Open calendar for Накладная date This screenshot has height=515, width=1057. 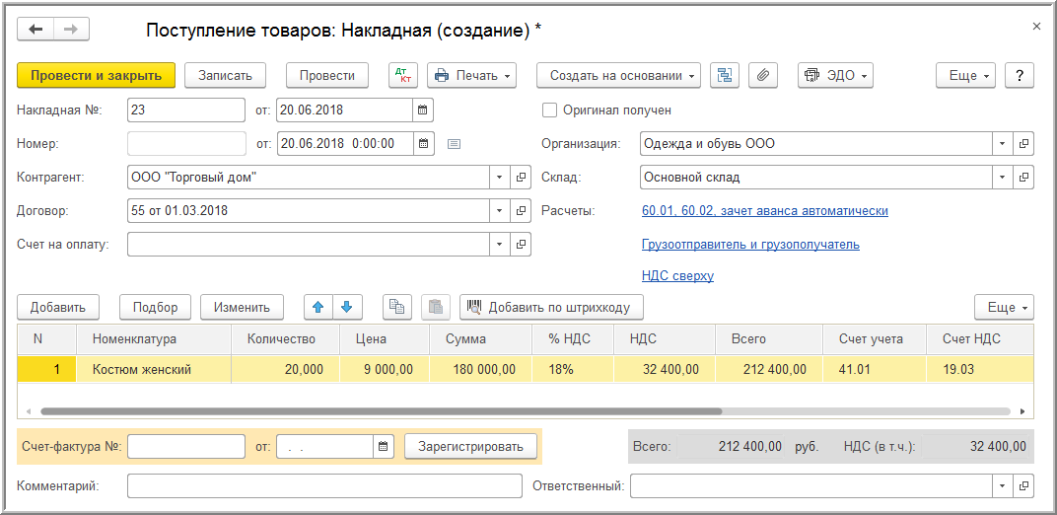[423, 110]
